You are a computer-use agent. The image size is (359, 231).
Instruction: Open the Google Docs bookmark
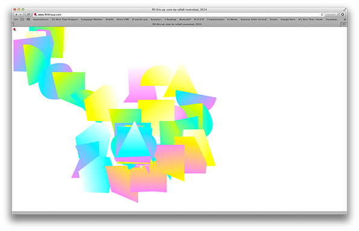[x=288, y=19]
